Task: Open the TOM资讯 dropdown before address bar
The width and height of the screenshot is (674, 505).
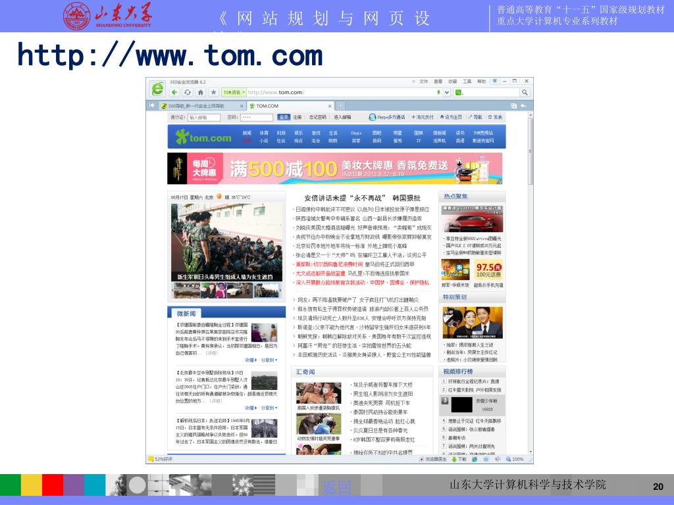Action: click(x=234, y=92)
